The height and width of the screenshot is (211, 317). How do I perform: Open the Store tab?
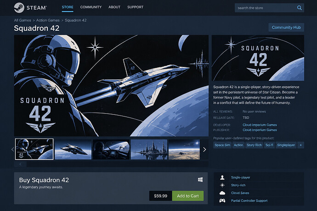point(68,7)
